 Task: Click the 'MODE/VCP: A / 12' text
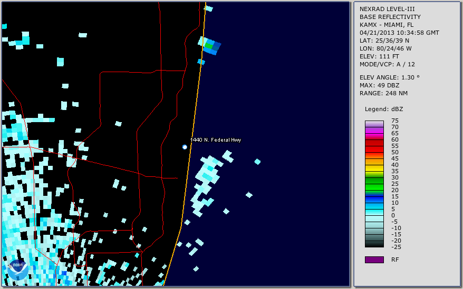click(x=387, y=64)
